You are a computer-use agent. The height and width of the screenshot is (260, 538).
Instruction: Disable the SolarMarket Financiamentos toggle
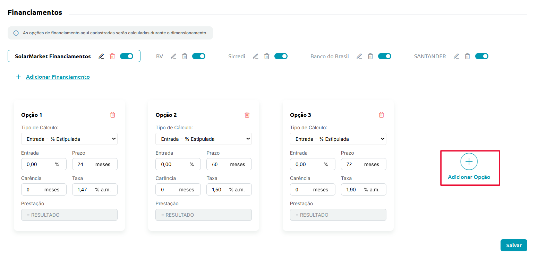127,56
